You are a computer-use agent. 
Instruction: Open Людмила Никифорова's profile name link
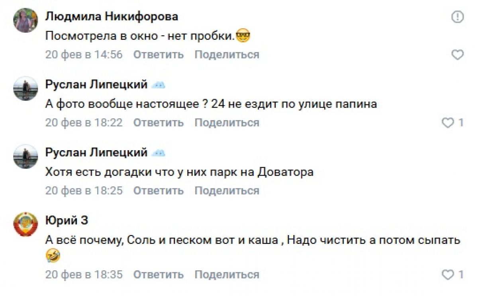point(112,17)
